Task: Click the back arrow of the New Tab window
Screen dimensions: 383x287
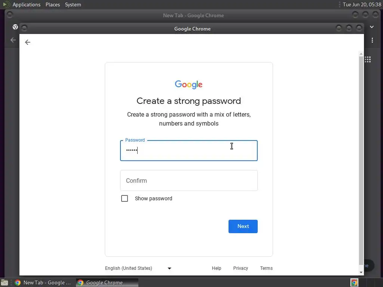Action: click(13, 40)
